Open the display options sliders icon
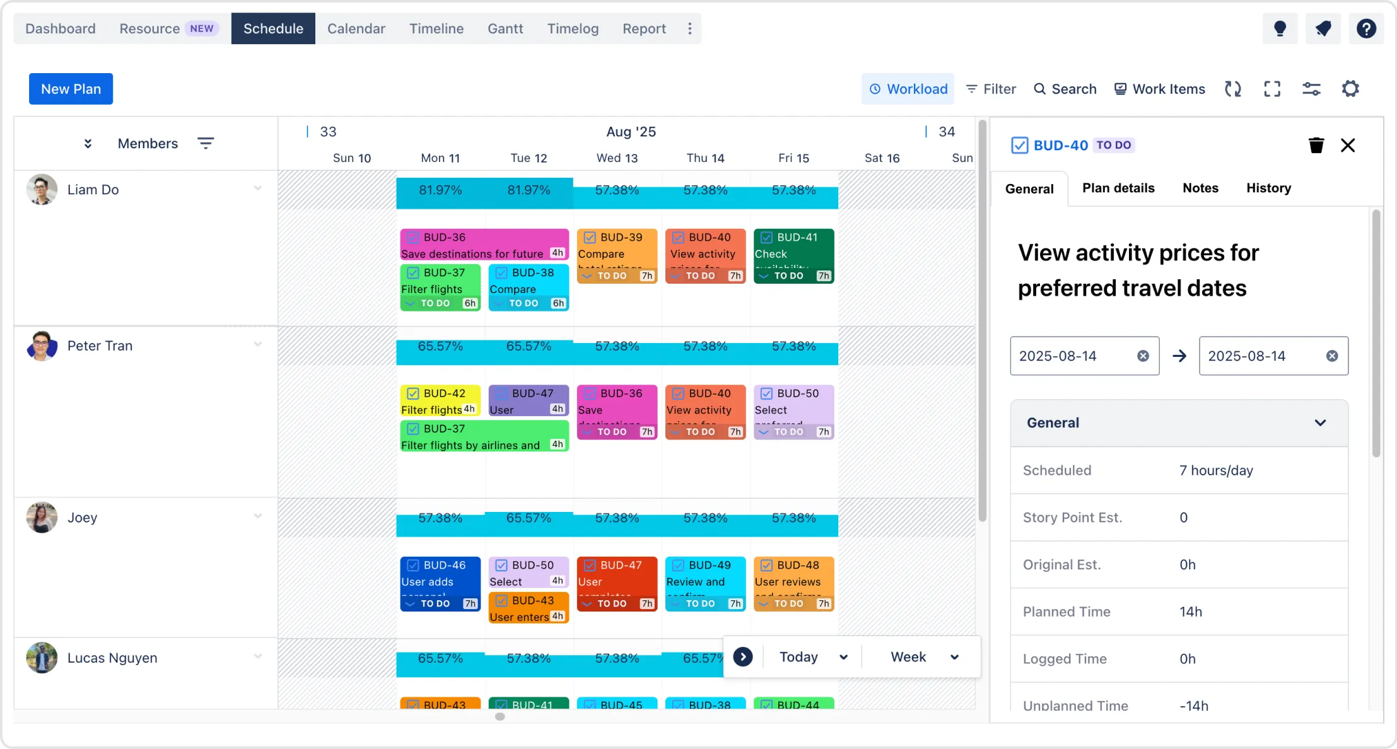This screenshot has width=1397, height=749. [1311, 89]
